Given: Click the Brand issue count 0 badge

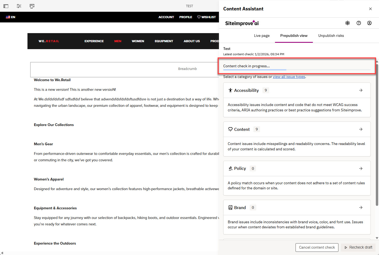Looking at the screenshot, I should [253, 207].
